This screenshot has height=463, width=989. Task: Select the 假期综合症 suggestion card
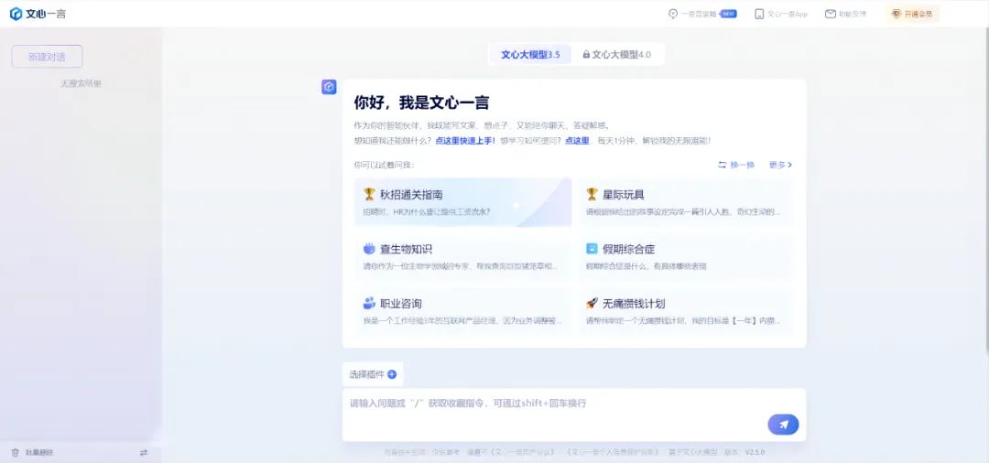(x=686, y=257)
